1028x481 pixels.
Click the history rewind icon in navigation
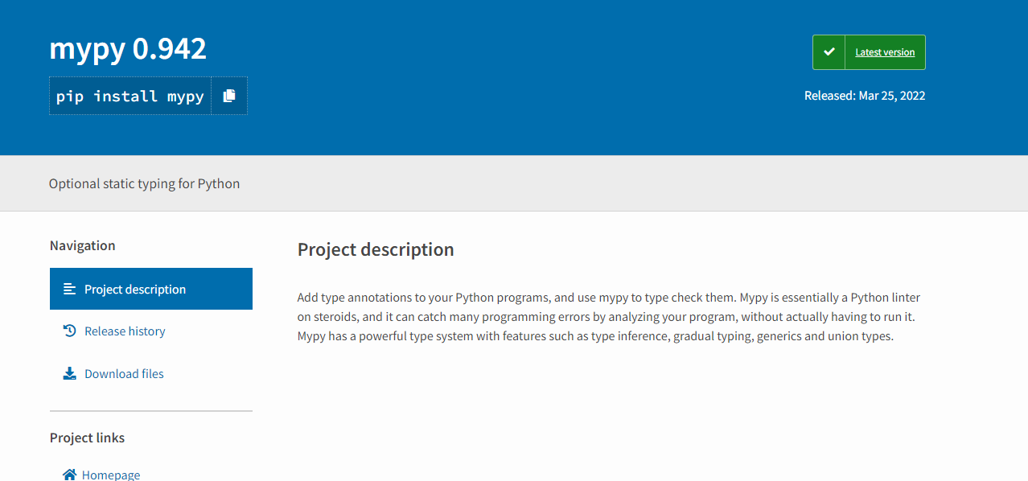[x=69, y=331]
